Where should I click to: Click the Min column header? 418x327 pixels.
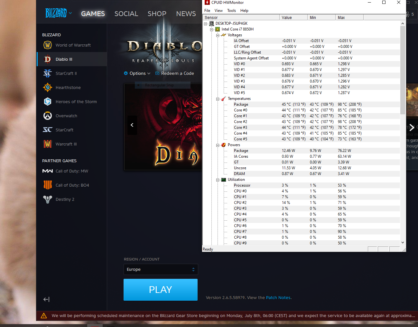pyautogui.click(x=321, y=17)
